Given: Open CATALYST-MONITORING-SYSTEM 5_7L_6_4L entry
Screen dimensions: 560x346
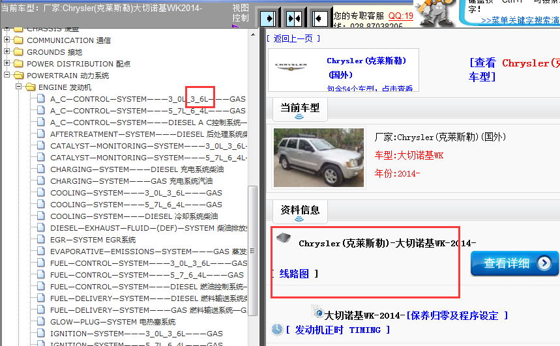Looking at the screenshot, I should [x=149, y=158].
